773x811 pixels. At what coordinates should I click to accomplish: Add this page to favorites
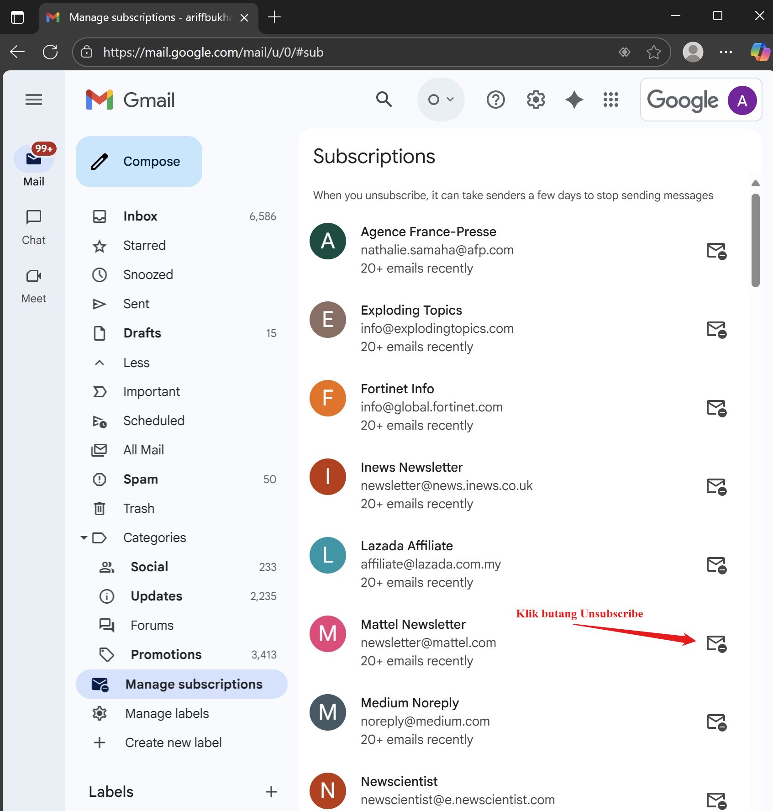tap(654, 52)
